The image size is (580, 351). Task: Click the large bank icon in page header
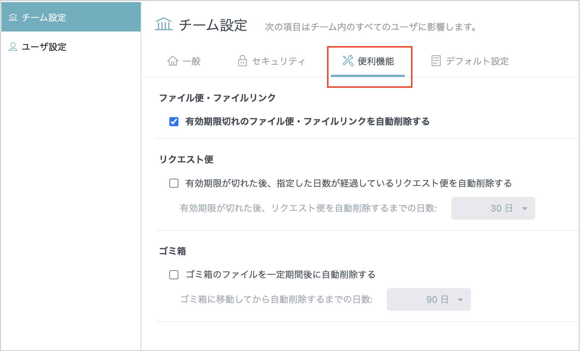(164, 24)
